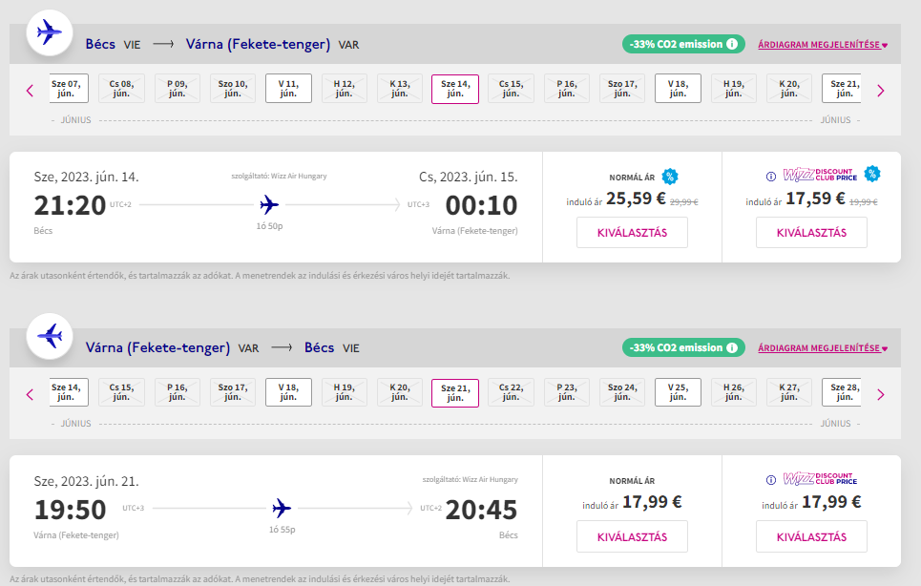
Task: Select V 11, jún. outbound date tab
Action: click(288, 89)
